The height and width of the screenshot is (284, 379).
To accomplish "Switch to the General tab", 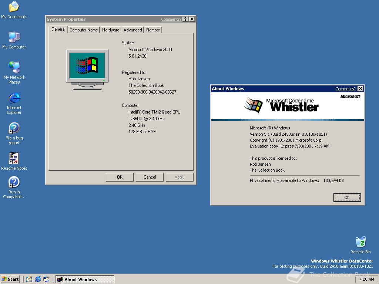I will point(58,29).
